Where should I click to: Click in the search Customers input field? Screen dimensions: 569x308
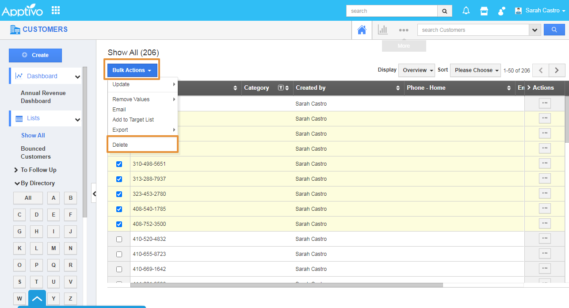[473, 30]
